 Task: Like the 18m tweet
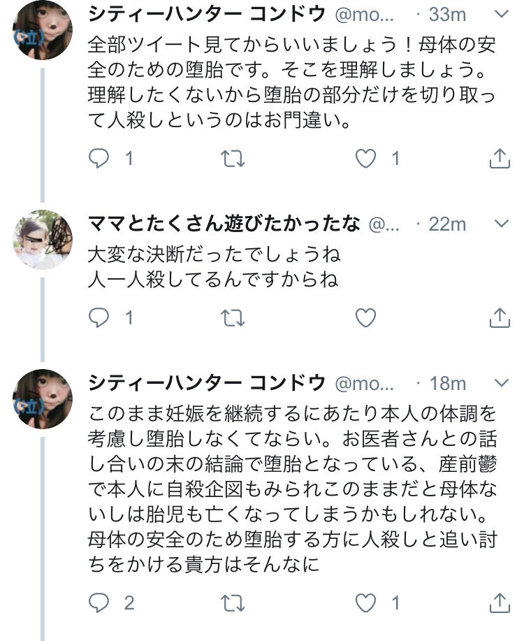tap(366, 602)
